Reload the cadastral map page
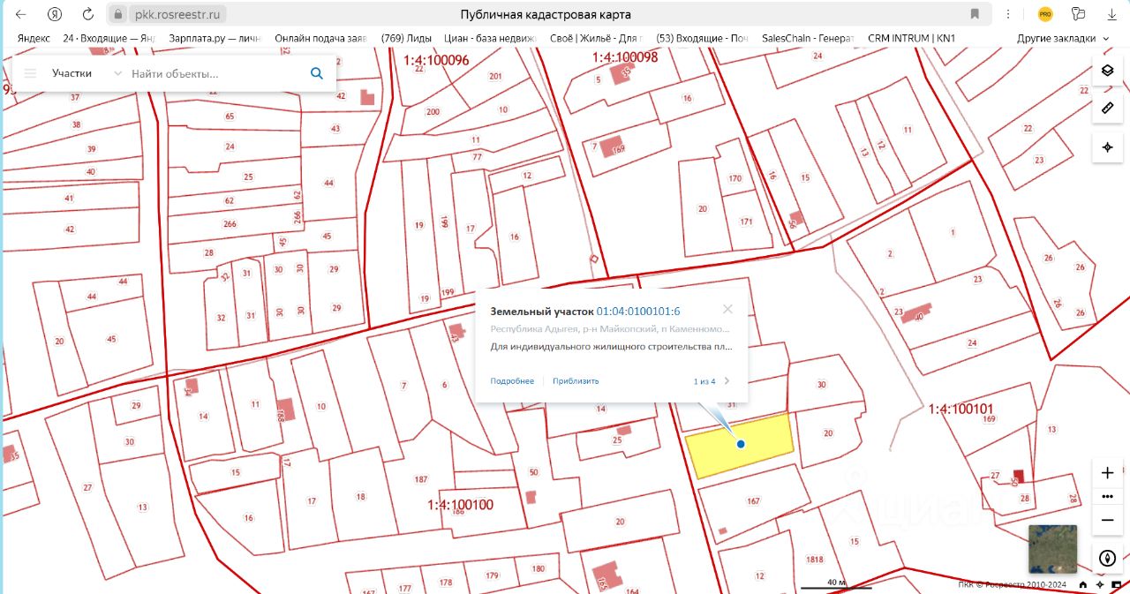The height and width of the screenshot is (594, 1130). point(87,14)
